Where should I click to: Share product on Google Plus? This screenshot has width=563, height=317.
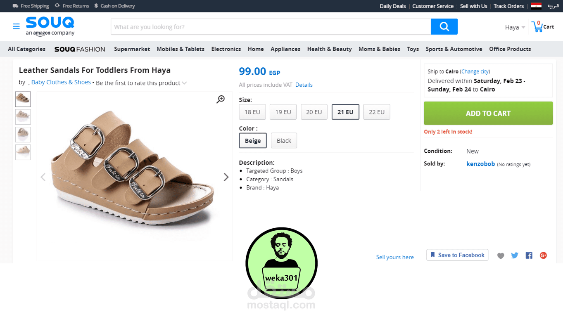tap(543, 255)
